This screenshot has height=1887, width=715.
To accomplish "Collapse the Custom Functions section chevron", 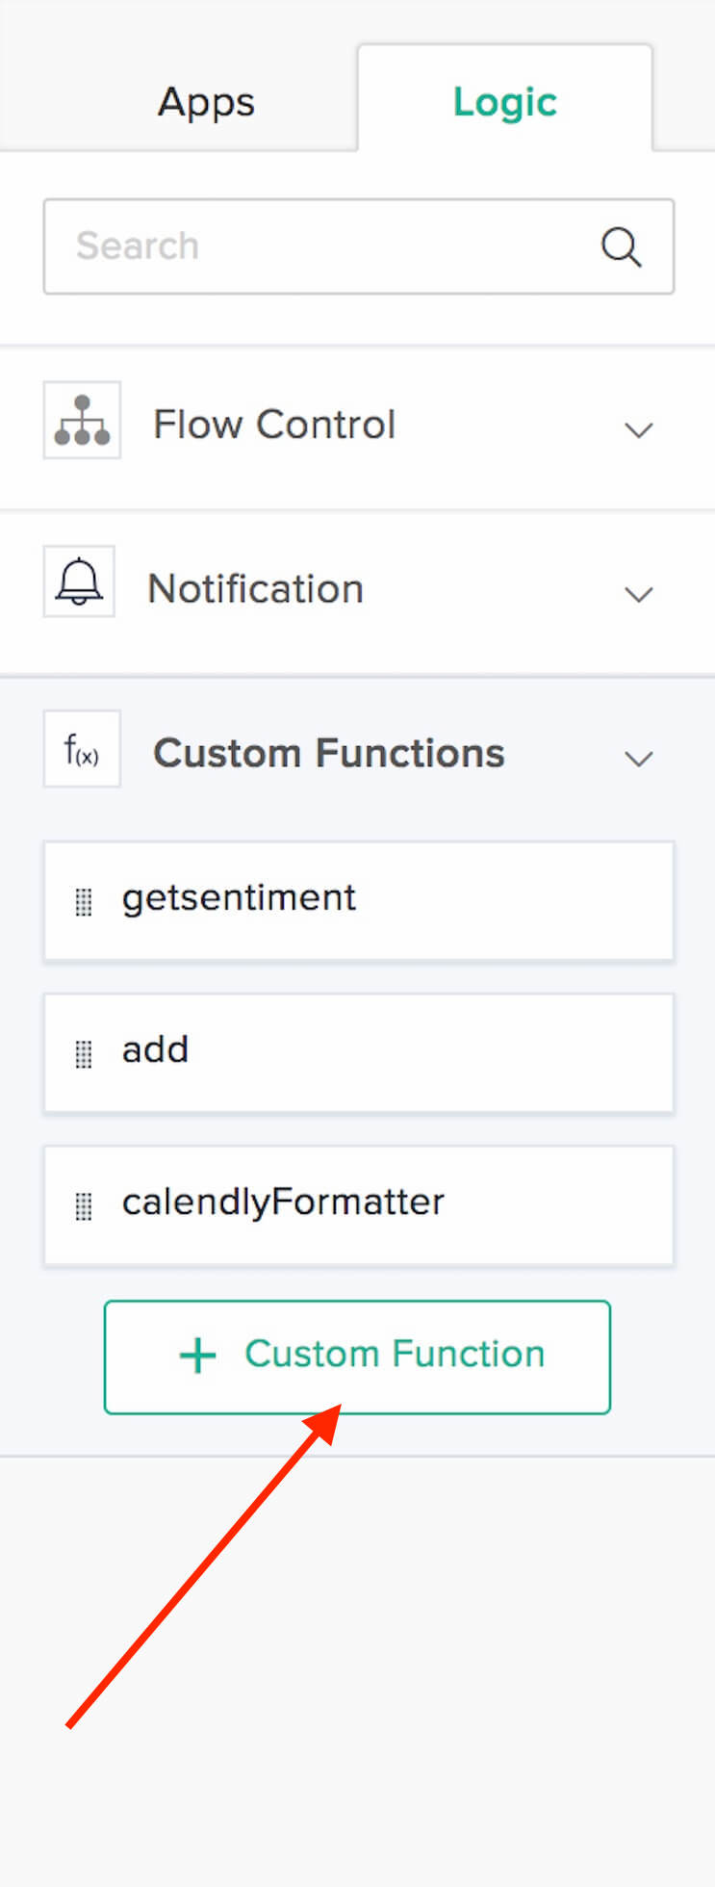I will tap(639, 759).
